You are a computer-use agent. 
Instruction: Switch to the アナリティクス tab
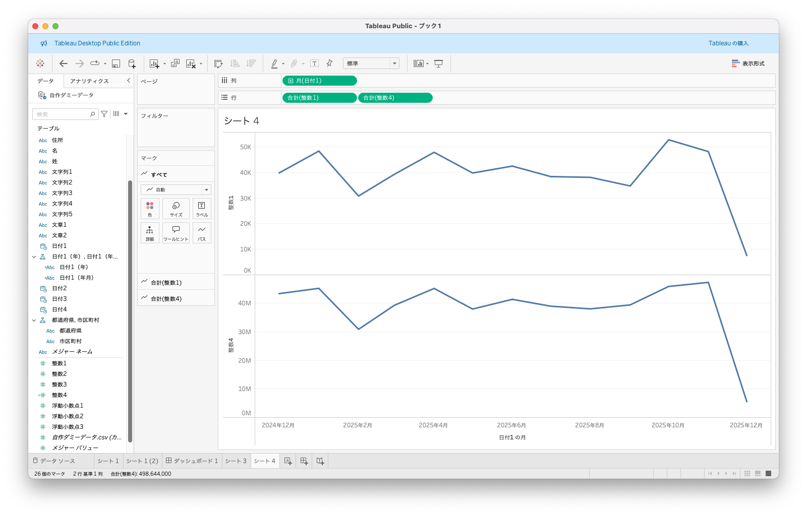tap(89, 81)
